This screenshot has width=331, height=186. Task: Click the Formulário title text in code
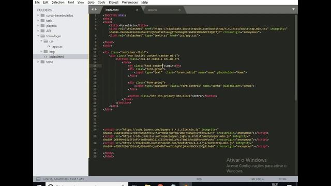click(128, 25)
